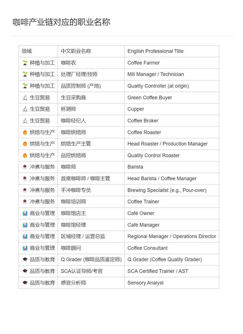This screenshot has height=334, width=243.
Task: Select the Q Grader (Coffee Quality Grader) cell
Action: tap(172, 259)
